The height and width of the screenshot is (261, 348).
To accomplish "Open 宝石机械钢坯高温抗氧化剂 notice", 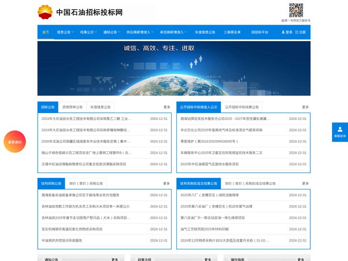I will [x=72, y=229].
